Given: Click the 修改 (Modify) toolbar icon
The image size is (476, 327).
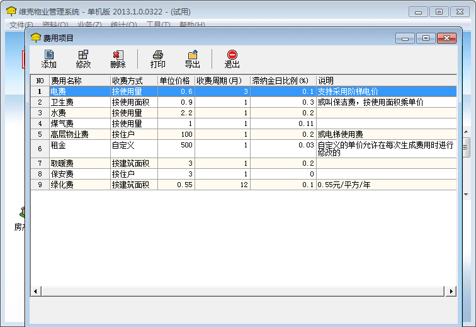Looking at the screenshot, I should [83, 55].
